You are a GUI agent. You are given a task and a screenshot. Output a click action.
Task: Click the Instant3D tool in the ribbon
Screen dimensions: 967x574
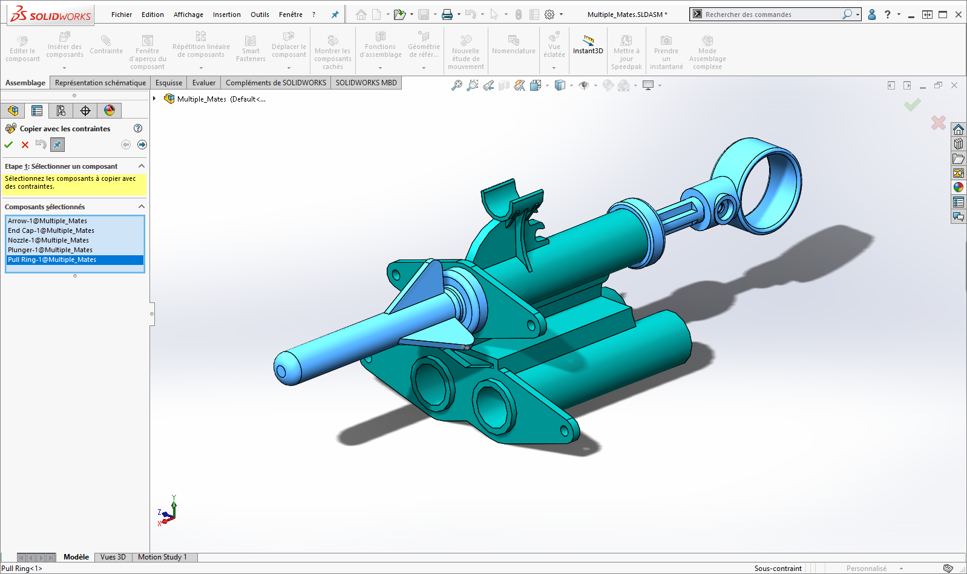pyautogui.click(x=588, y=45)
